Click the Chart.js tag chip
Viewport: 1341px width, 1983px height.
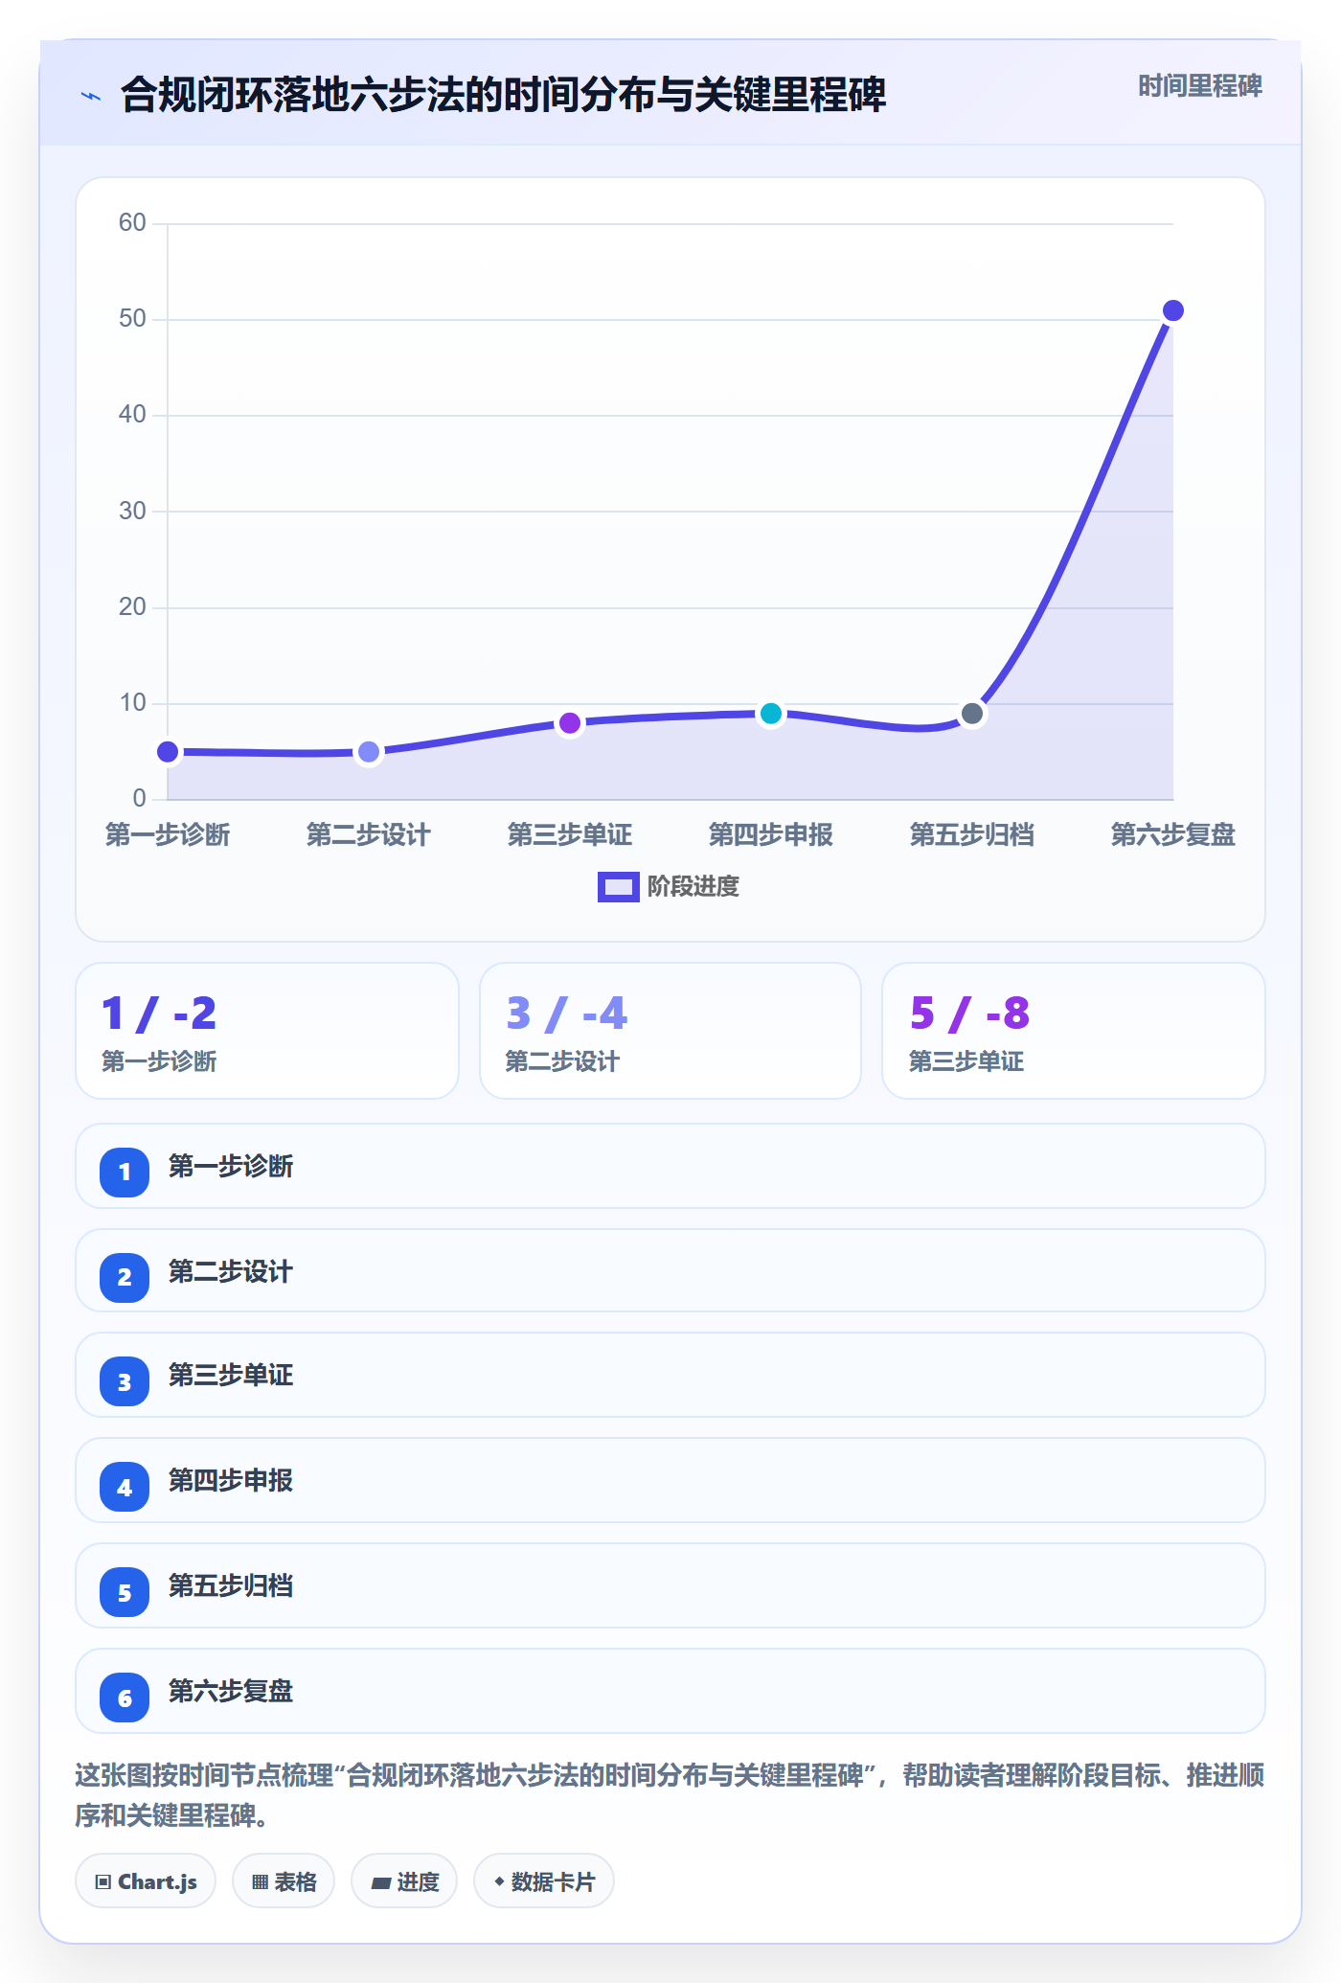click(146, 1881)
